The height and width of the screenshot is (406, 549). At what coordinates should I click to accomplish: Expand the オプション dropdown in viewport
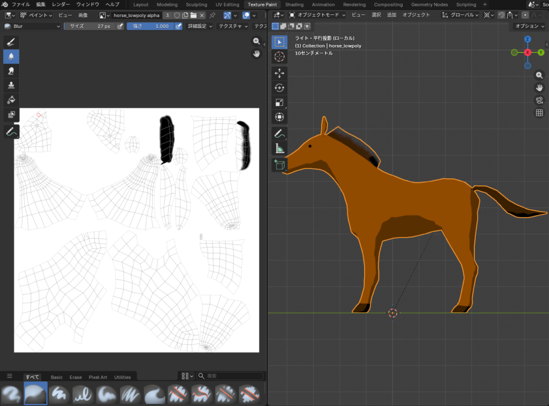pyautogui.click(x=528, y=26)
